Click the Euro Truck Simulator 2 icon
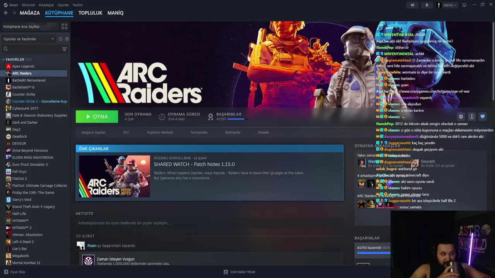 [9, 164]
